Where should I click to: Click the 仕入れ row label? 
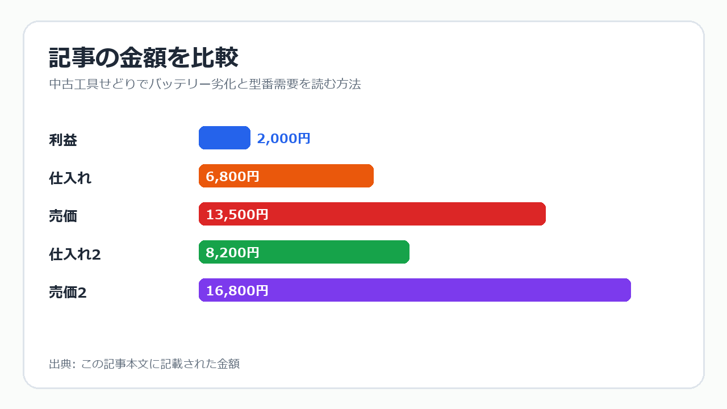pos(70,178)
